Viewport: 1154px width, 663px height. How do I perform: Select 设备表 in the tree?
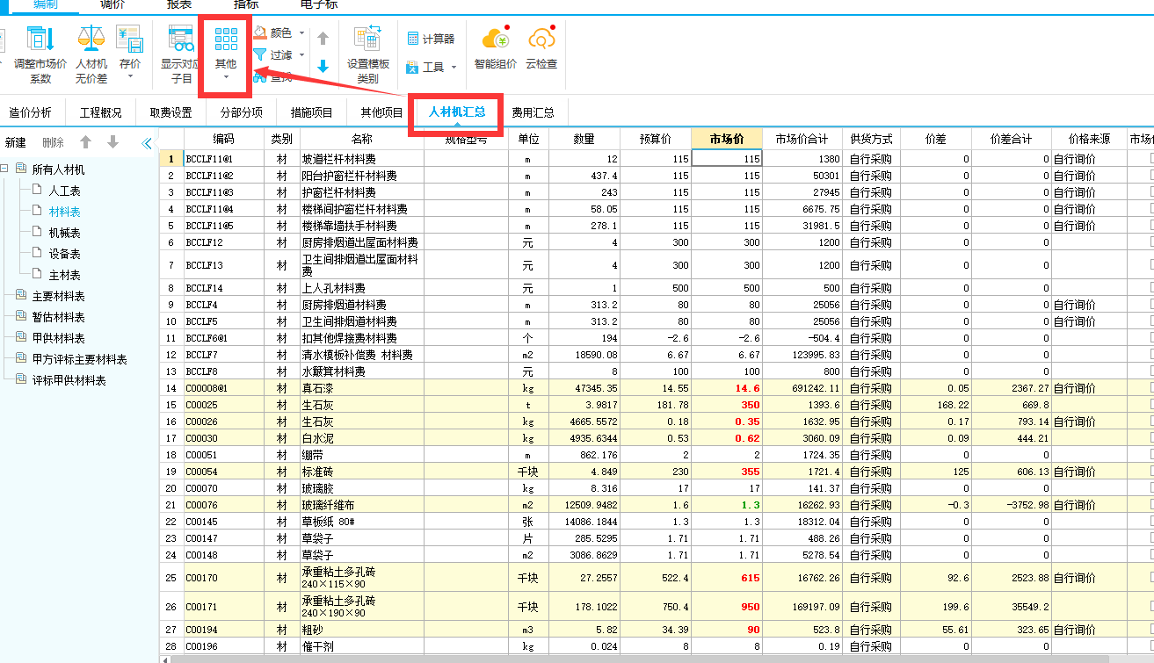click(x=65, y=254)
